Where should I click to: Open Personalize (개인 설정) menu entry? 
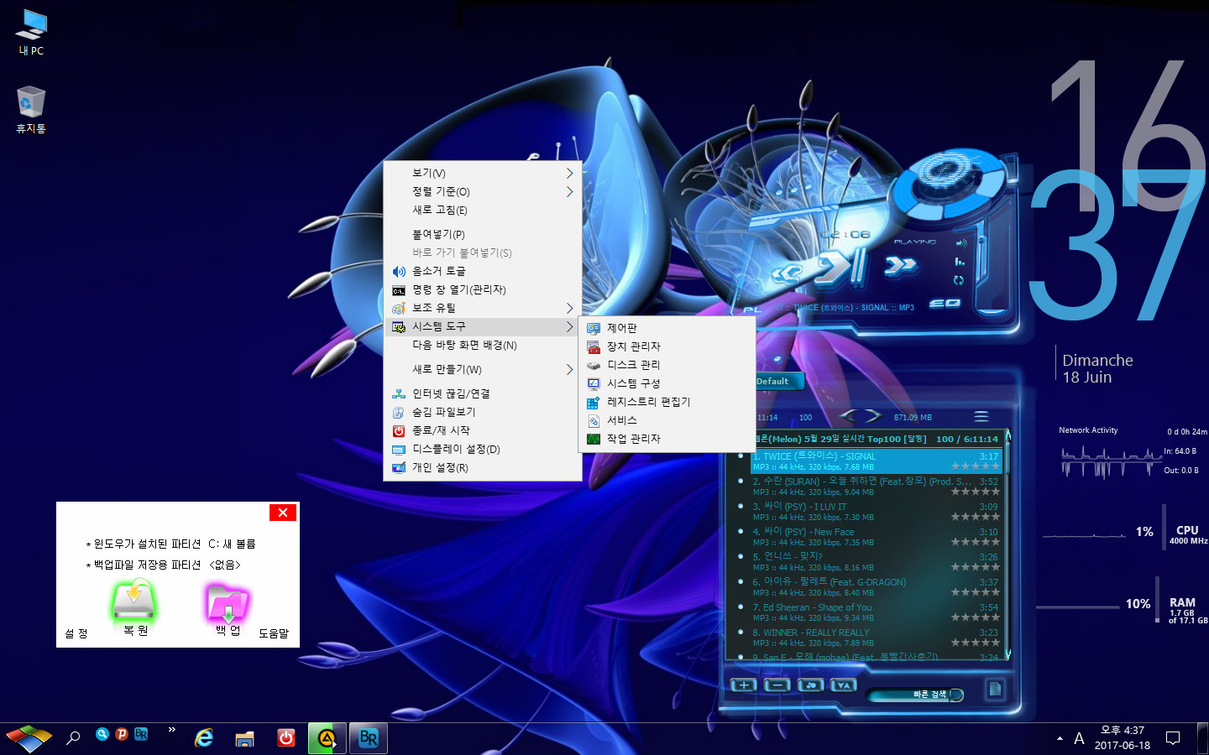coord(483,467)
